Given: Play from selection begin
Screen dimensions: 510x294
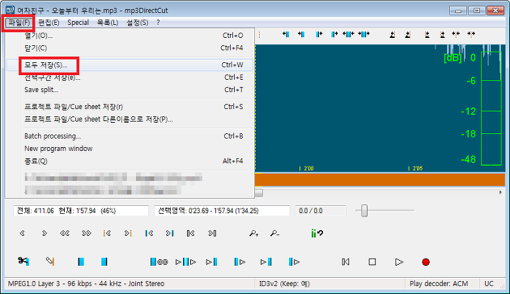Looking at the screenshot, I should click(240, 262).
